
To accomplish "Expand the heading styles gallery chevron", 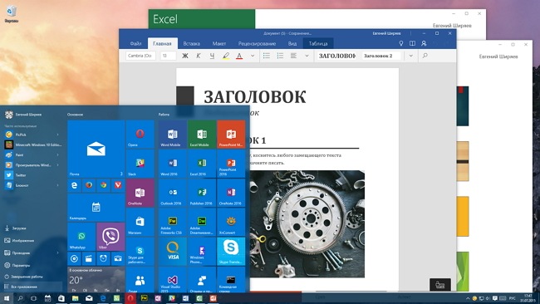I will (411, 56).
